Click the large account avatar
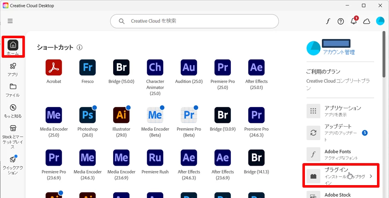The image size is (389, 198). point(313,48)
